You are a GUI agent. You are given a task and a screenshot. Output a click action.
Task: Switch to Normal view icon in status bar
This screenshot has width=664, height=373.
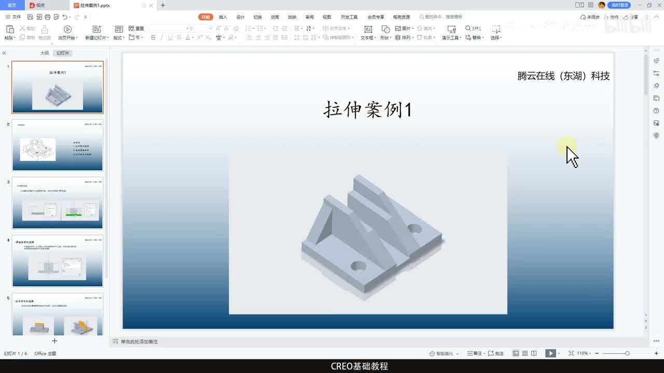coord(516,353)
